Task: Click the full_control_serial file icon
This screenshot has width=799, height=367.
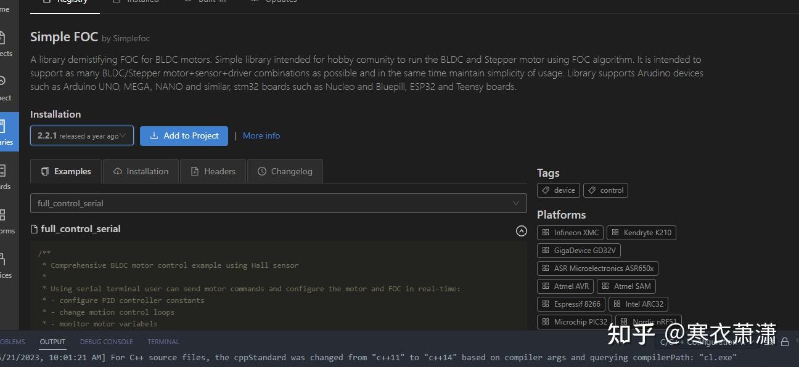Action: pyautogui.click(x=35, y=229)
